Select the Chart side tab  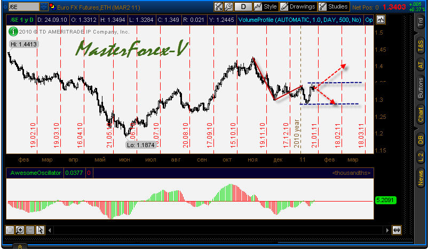click(421, 115)
